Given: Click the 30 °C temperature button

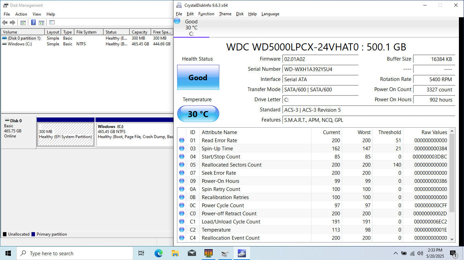Looking at the screenshot, I should coord(198,114).
